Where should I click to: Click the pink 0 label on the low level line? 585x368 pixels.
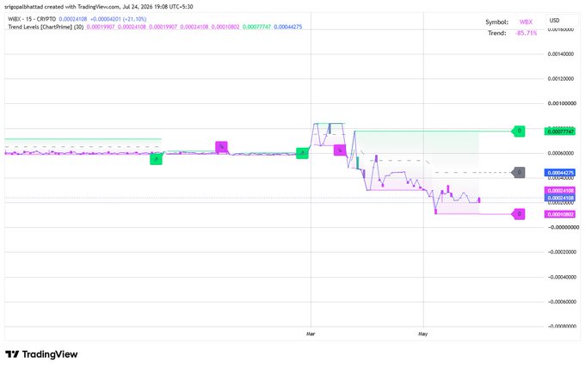518,214
